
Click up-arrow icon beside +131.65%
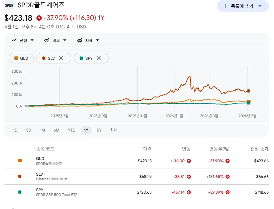coord(228,177)
